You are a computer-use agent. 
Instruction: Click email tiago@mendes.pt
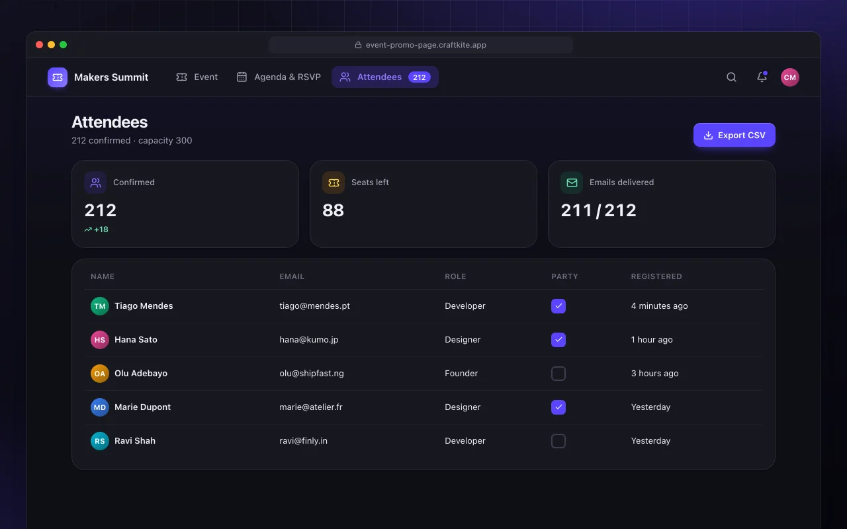click(315, 306)
